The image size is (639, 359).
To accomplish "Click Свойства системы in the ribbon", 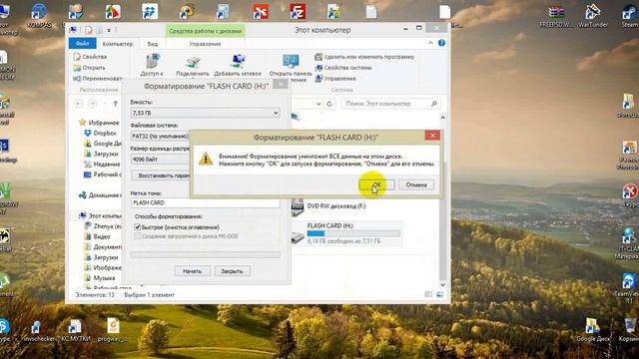I will tap(343, 68).
